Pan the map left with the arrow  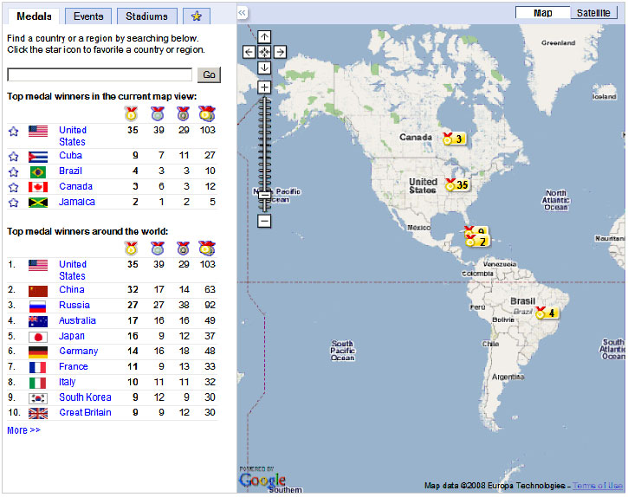[x=249, y=52]
